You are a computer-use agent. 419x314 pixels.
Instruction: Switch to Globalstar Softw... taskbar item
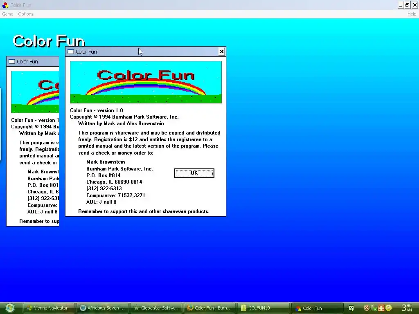point(156,308)
